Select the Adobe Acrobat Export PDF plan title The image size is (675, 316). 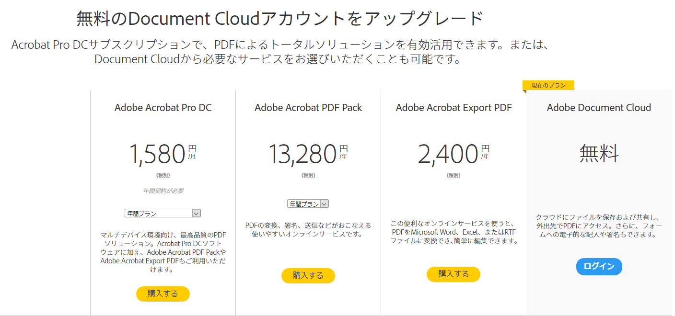pos(453,107)
